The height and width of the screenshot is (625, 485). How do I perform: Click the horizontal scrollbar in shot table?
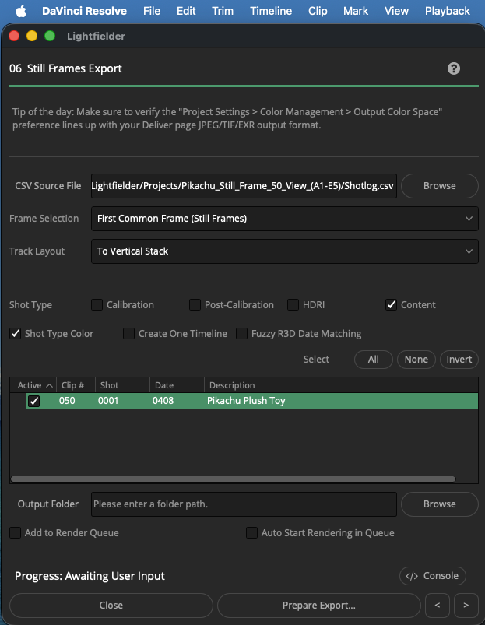233,479
